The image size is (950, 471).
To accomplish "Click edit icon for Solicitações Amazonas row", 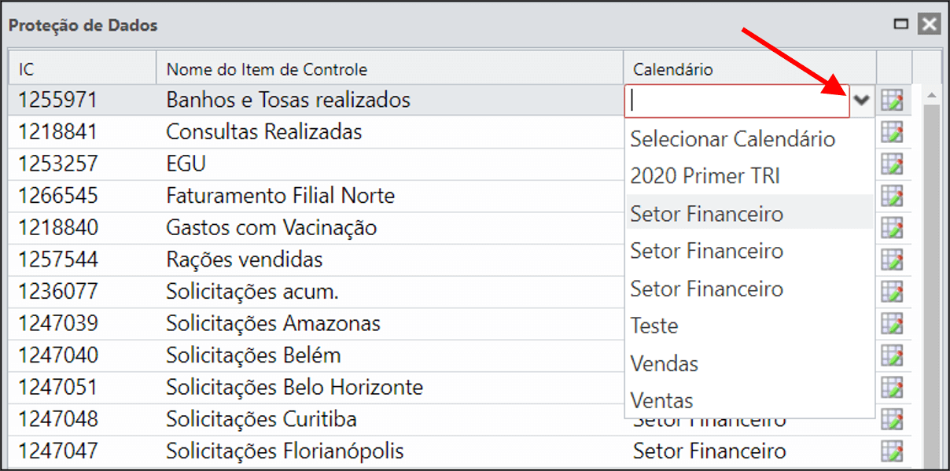I will tap(892, 323).
